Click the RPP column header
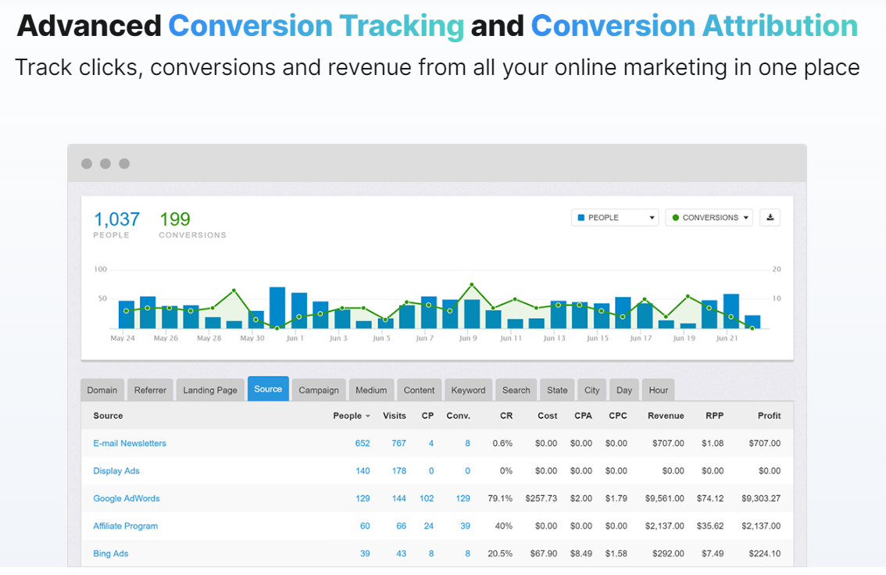Image resolution: width=886 pixels, height=575 pixels. coord(715,416)
